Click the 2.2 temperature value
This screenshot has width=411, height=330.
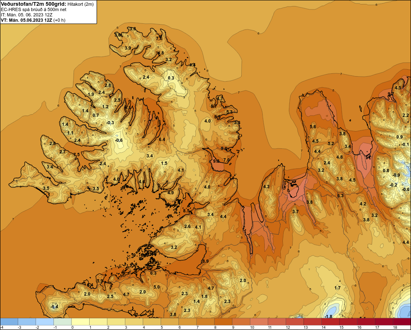tap(406, 115)
